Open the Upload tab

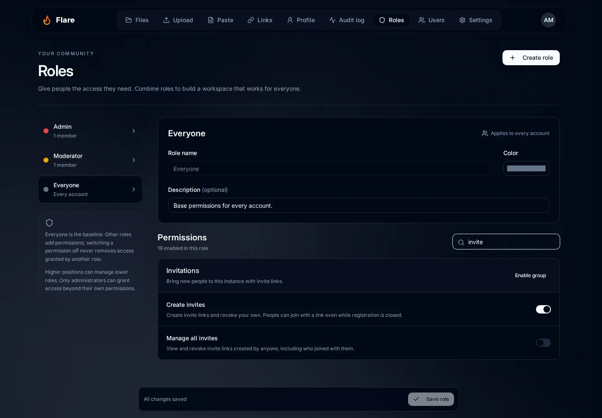(178, 20)
